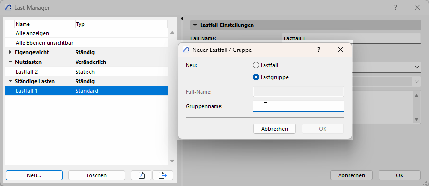Click the Löschen button
The height and width of the screenshot is (186, 429).
coord(97,175)
